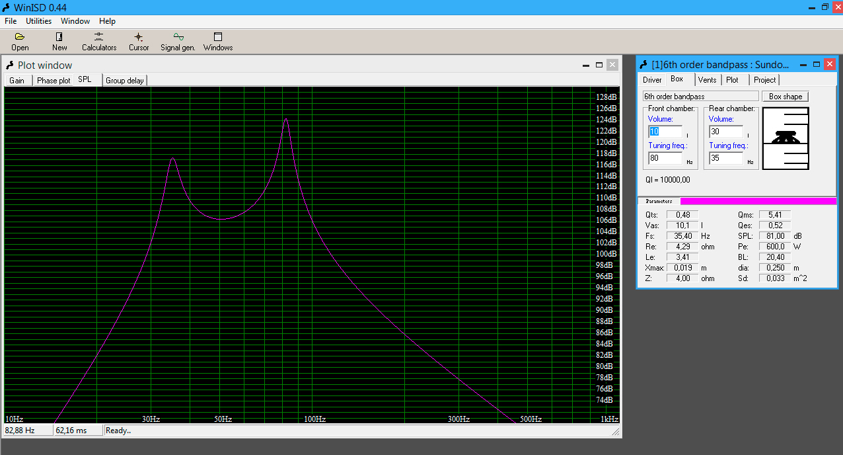The height and width of the screenshot is (455, 843).
Task: Click the rear chamber Tuning freq field
Action: [x=726, y=158]
